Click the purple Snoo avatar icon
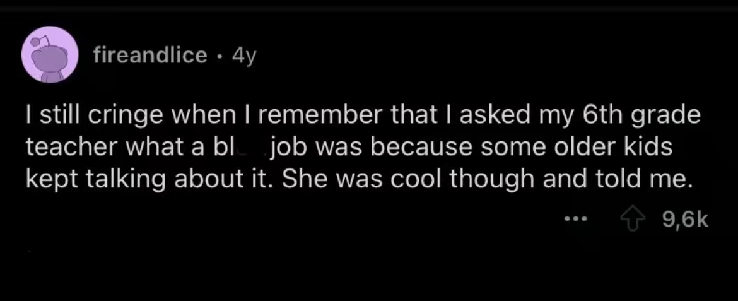 coord(50,56)
